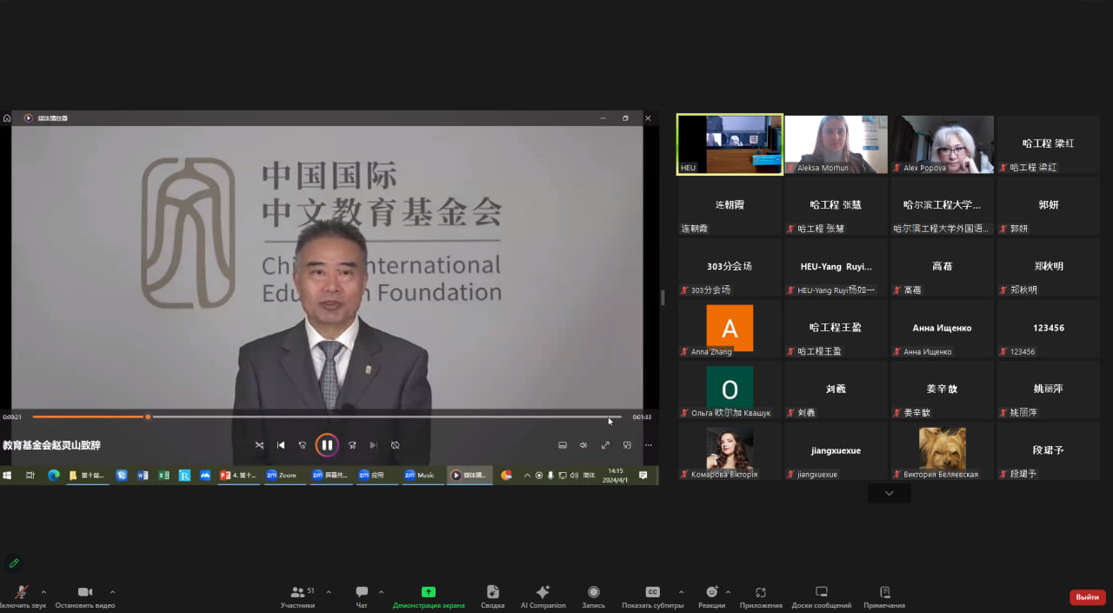Click the red Выйти leave button
The width and height of the screenshot is (1113, 613).
coord(1087,597)
